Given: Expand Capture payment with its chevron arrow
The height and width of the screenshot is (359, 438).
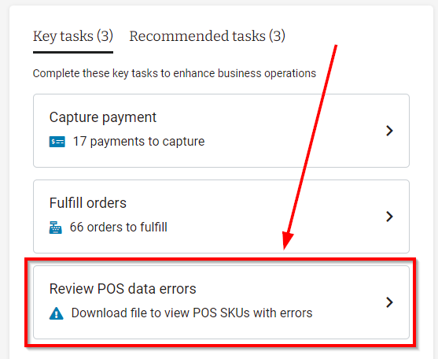Looking at the screenshot, I should tap(389, 131).
